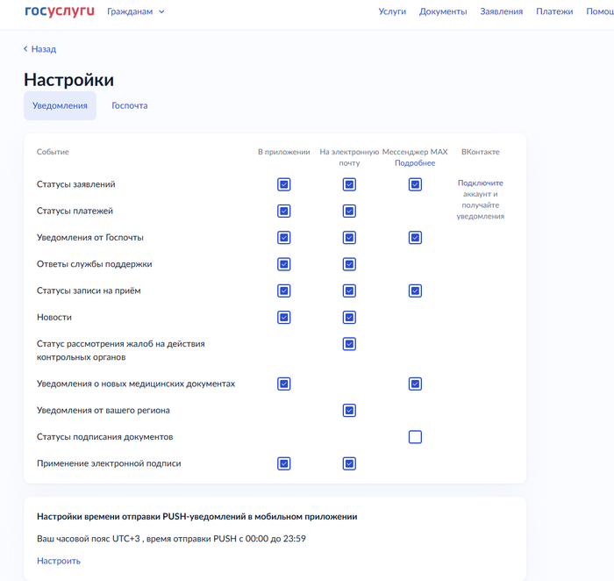
Task: Uncheck in-app Применение электронной подписи
Action: (x=283, y=463)
